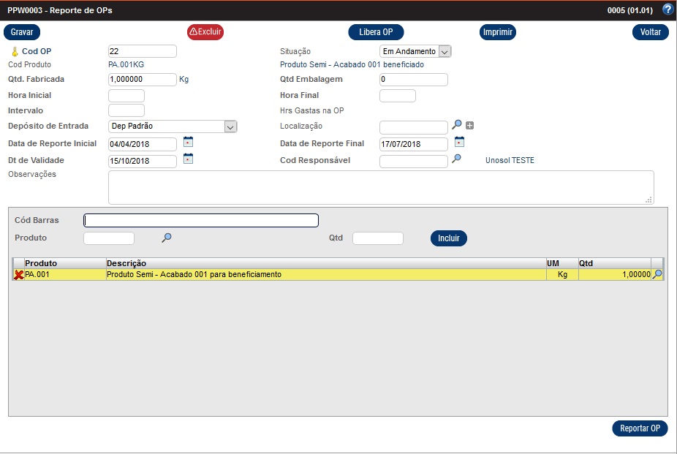Click the Localização search magnifier icon
This screenshot has width=677, height=454.
[457, 126]
